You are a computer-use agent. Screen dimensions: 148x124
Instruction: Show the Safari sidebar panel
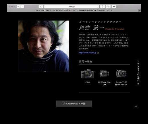coord(41,7)
